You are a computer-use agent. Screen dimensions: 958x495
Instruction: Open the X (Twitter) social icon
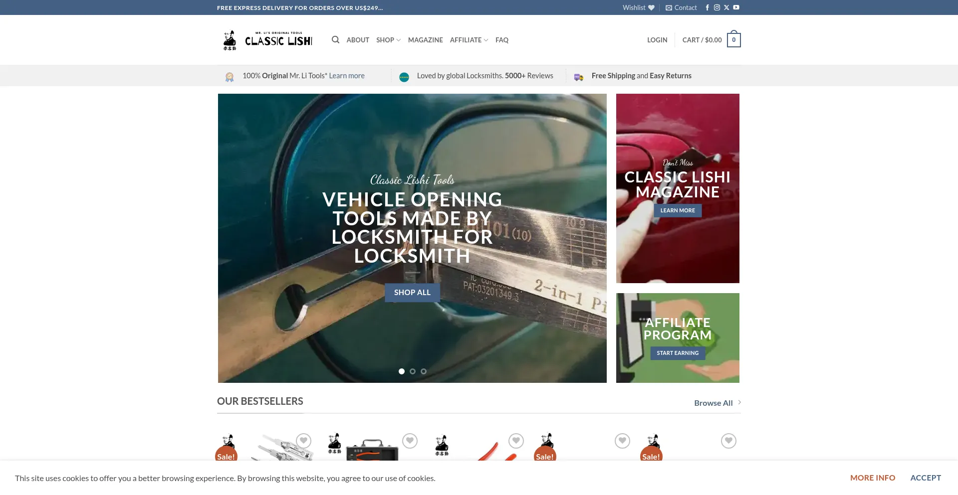point(726,7)
